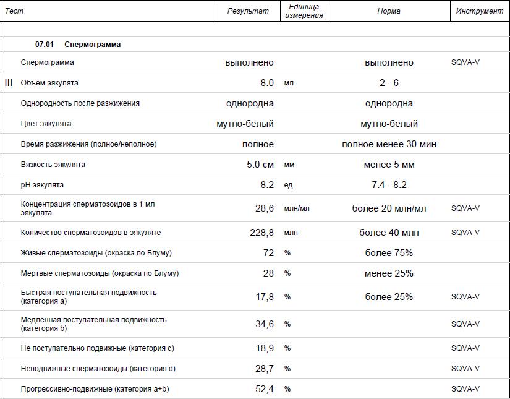Select the "Результат" column header

pyautogui.click(x=248, y=11)
